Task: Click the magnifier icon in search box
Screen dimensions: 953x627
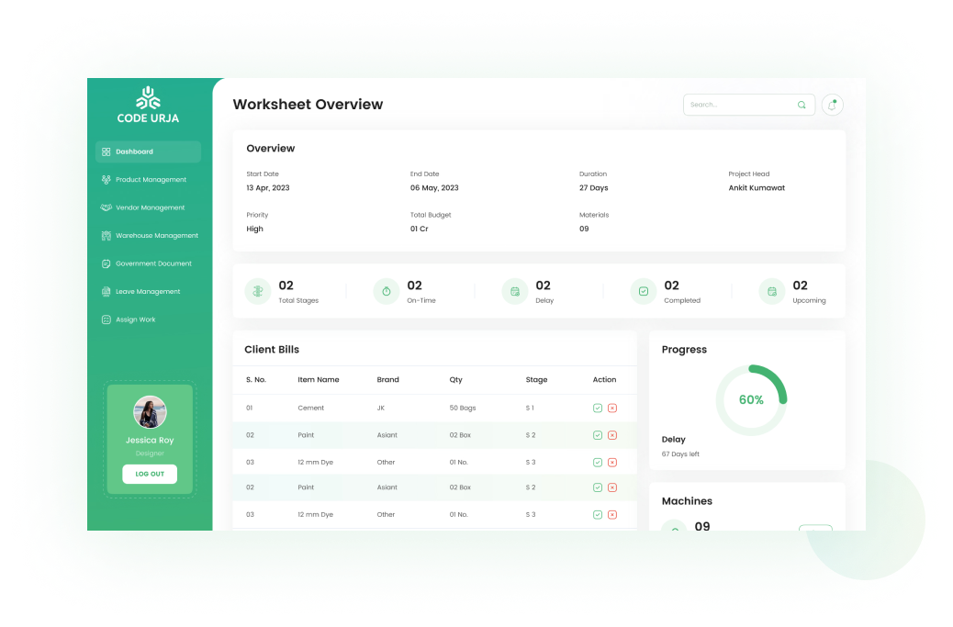Action: coord(802,105)
